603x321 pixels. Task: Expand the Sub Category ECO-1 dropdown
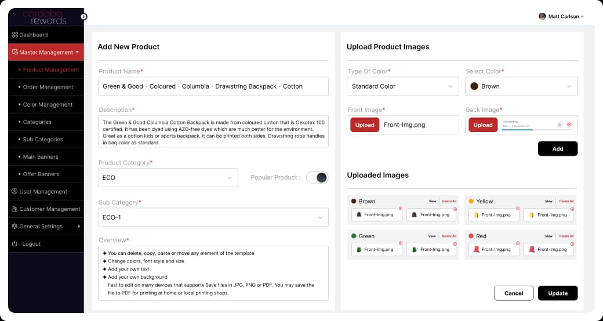tap(213, 218)
